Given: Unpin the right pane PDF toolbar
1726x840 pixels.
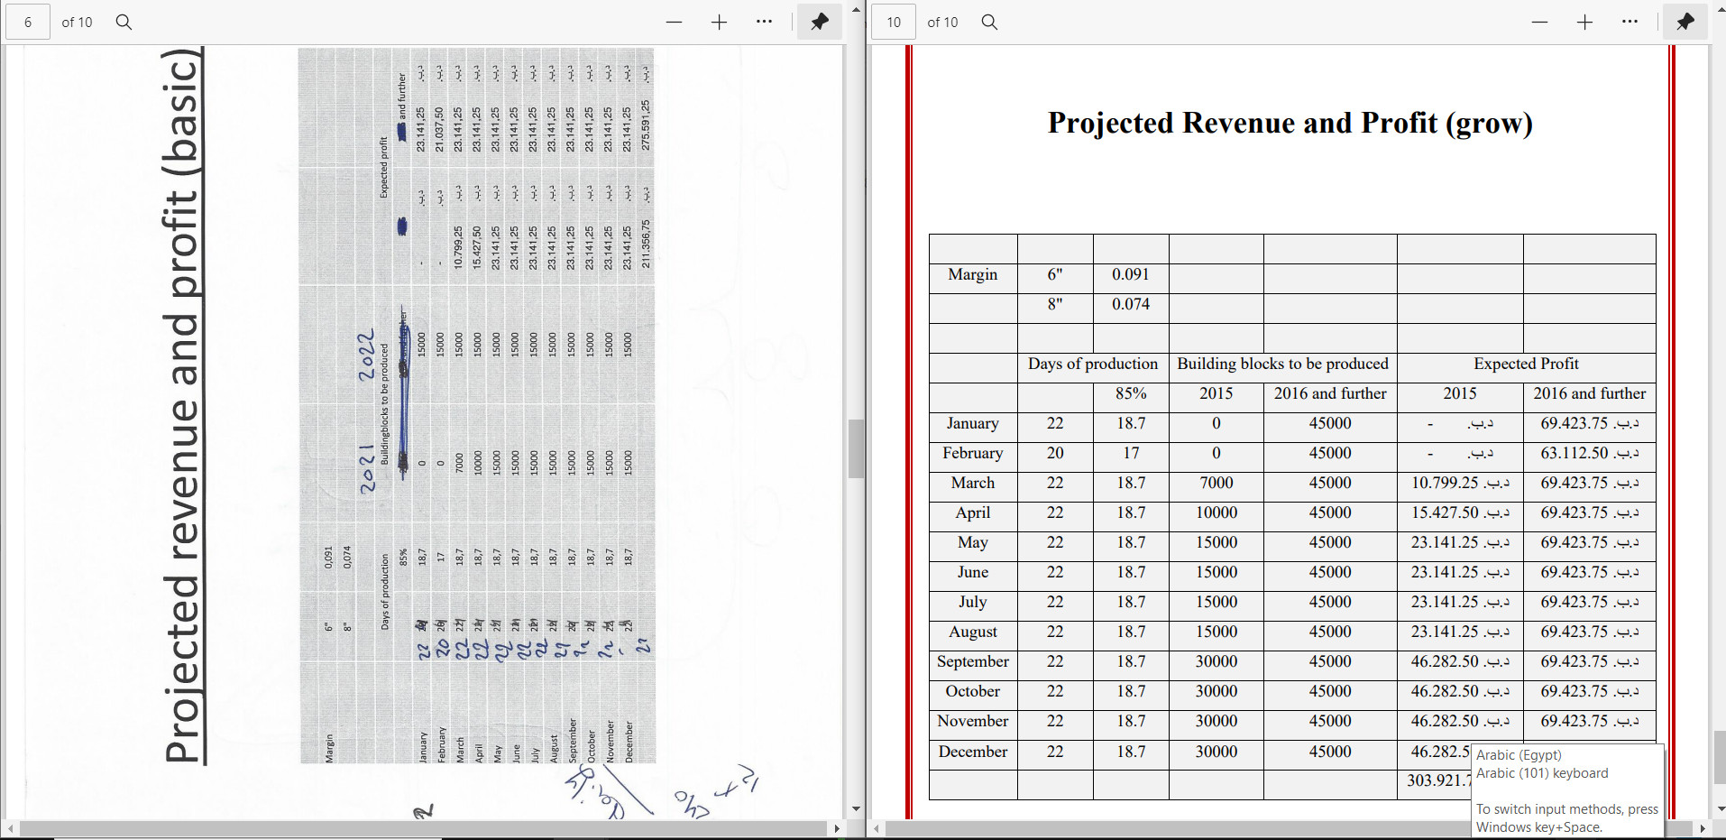Looking at the screenshot, I should coord(1685,22).
